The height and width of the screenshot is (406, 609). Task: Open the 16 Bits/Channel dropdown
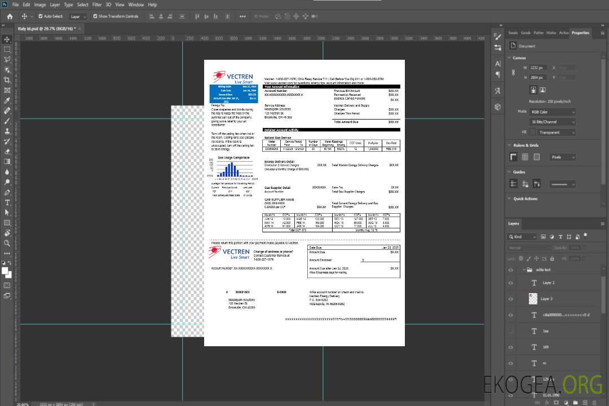[x=553, y=122]
